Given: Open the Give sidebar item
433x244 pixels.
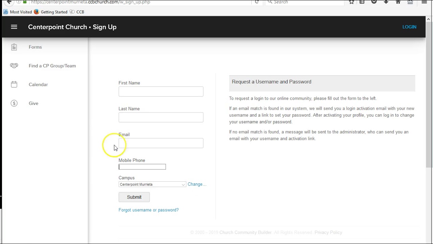Looking at the screenshot, I should (33, 103).
